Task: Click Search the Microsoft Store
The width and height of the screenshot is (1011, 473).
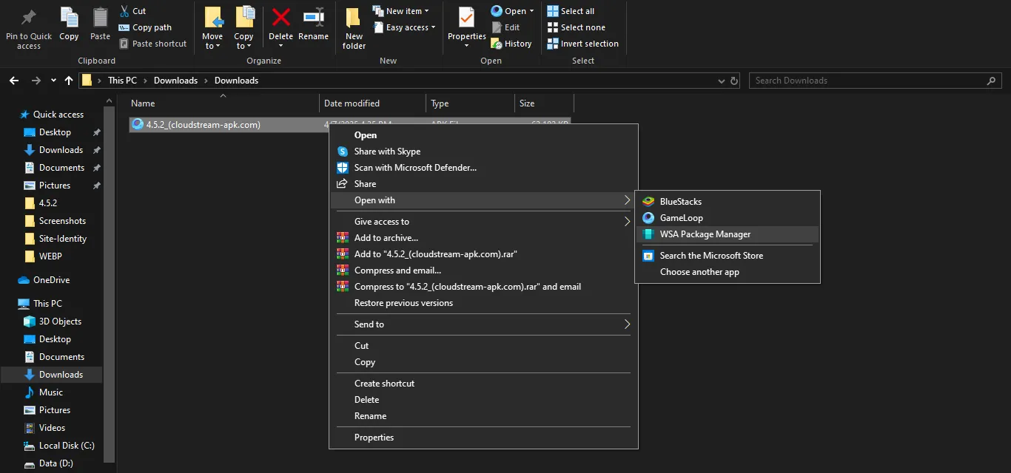Action: (711, 256)
